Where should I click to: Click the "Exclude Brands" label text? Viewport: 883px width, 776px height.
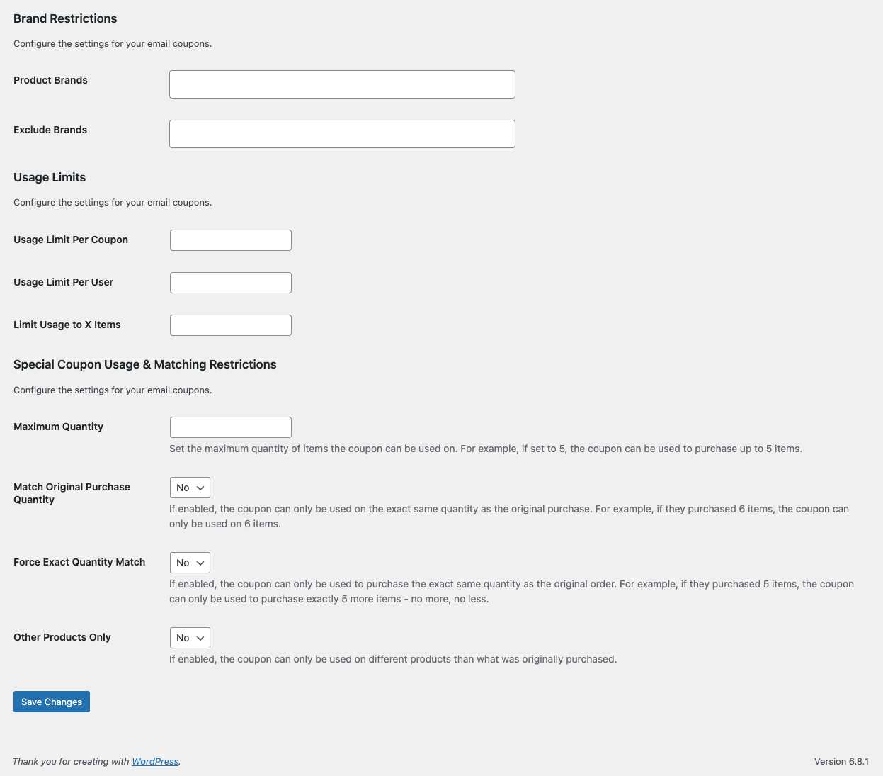50,130
